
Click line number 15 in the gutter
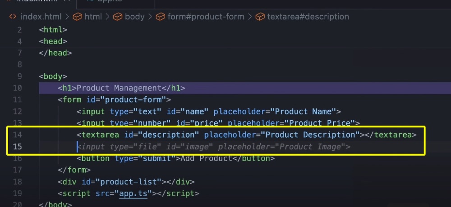(x=17, y=147)
